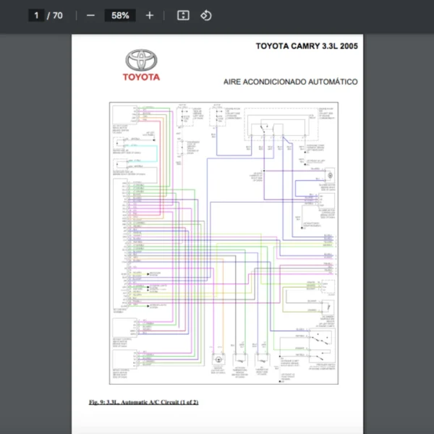Click the round motor symbol at diagram bottom
Image resolution: width=434 pixels, height=434 pixels.
(x=217, y=359)
